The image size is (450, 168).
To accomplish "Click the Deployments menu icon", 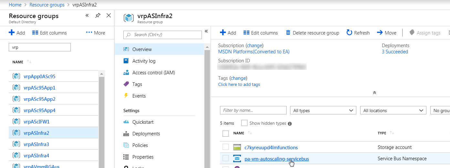I will point(126,134).
